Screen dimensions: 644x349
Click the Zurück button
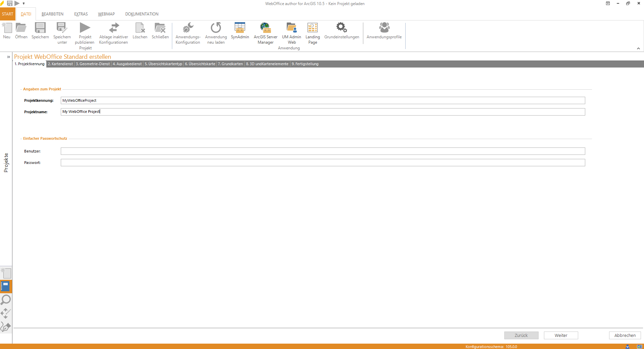[521, 335]
